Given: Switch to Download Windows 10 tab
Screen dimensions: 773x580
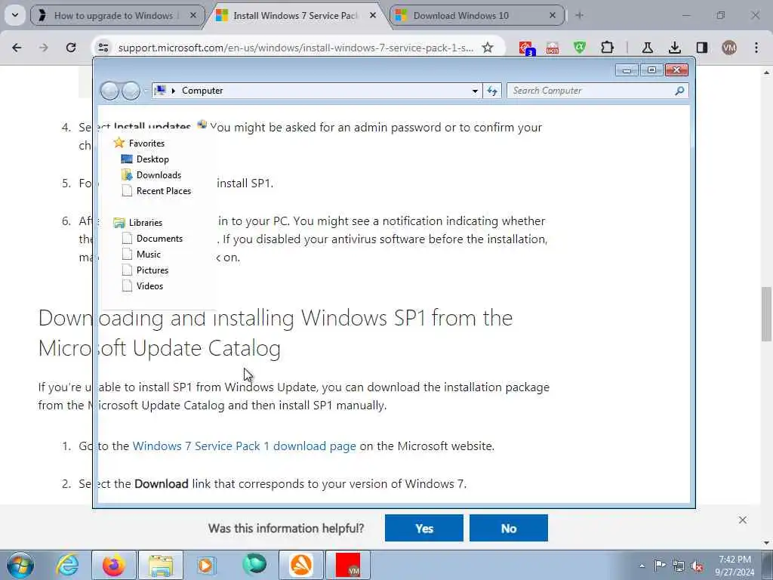Looking at the screenshot, I should 461,15.
